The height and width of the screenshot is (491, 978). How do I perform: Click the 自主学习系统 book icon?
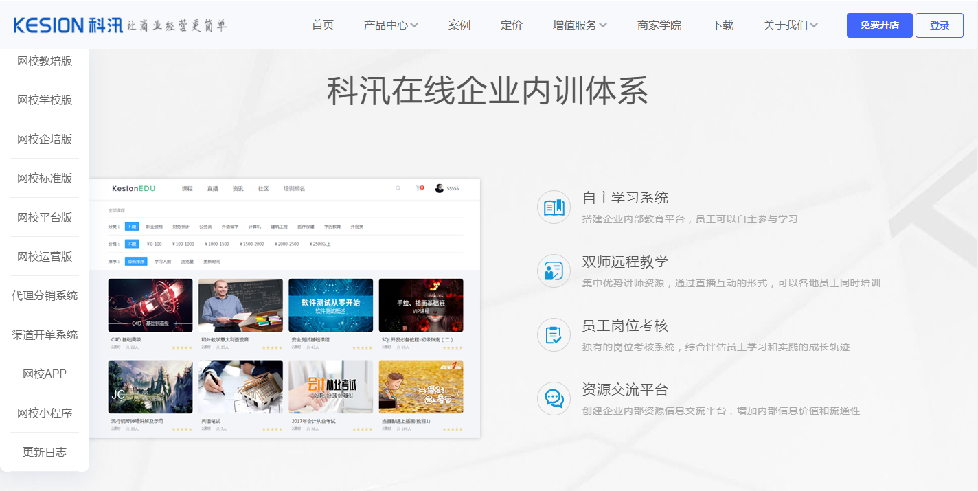[554, 207]
